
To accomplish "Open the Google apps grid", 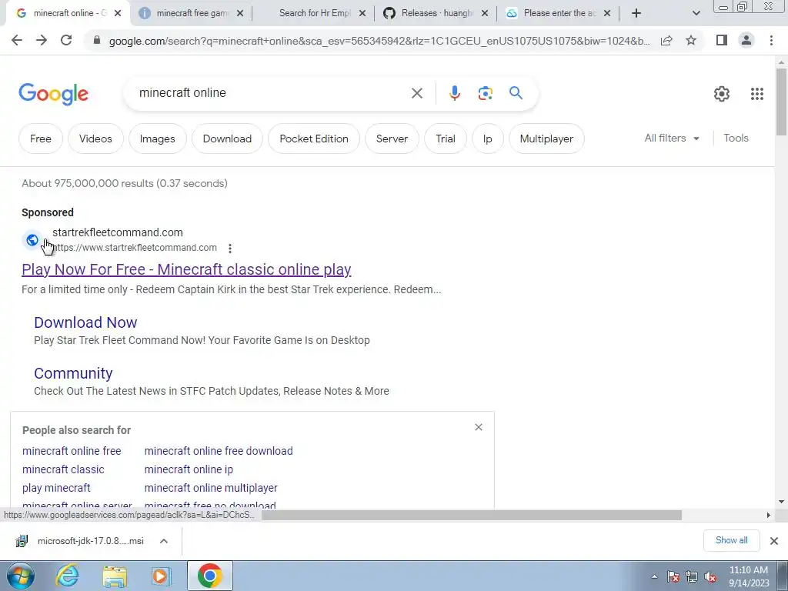I will coord(757,93).
